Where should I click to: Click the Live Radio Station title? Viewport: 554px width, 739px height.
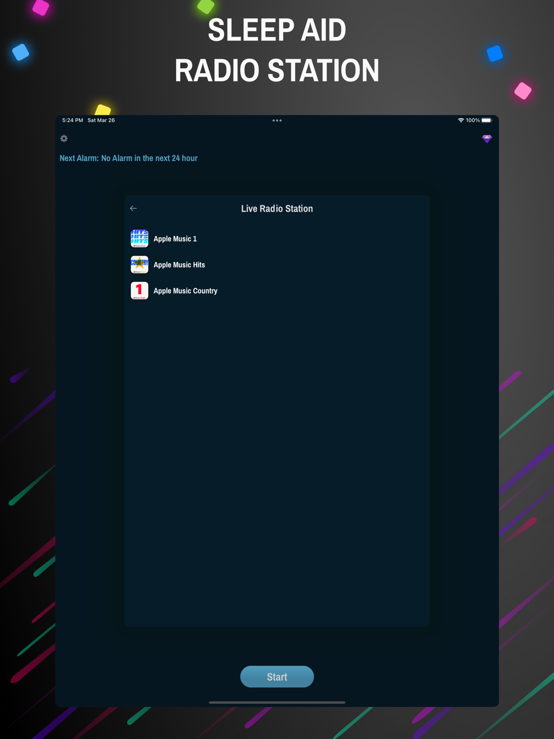click(277, 209)
